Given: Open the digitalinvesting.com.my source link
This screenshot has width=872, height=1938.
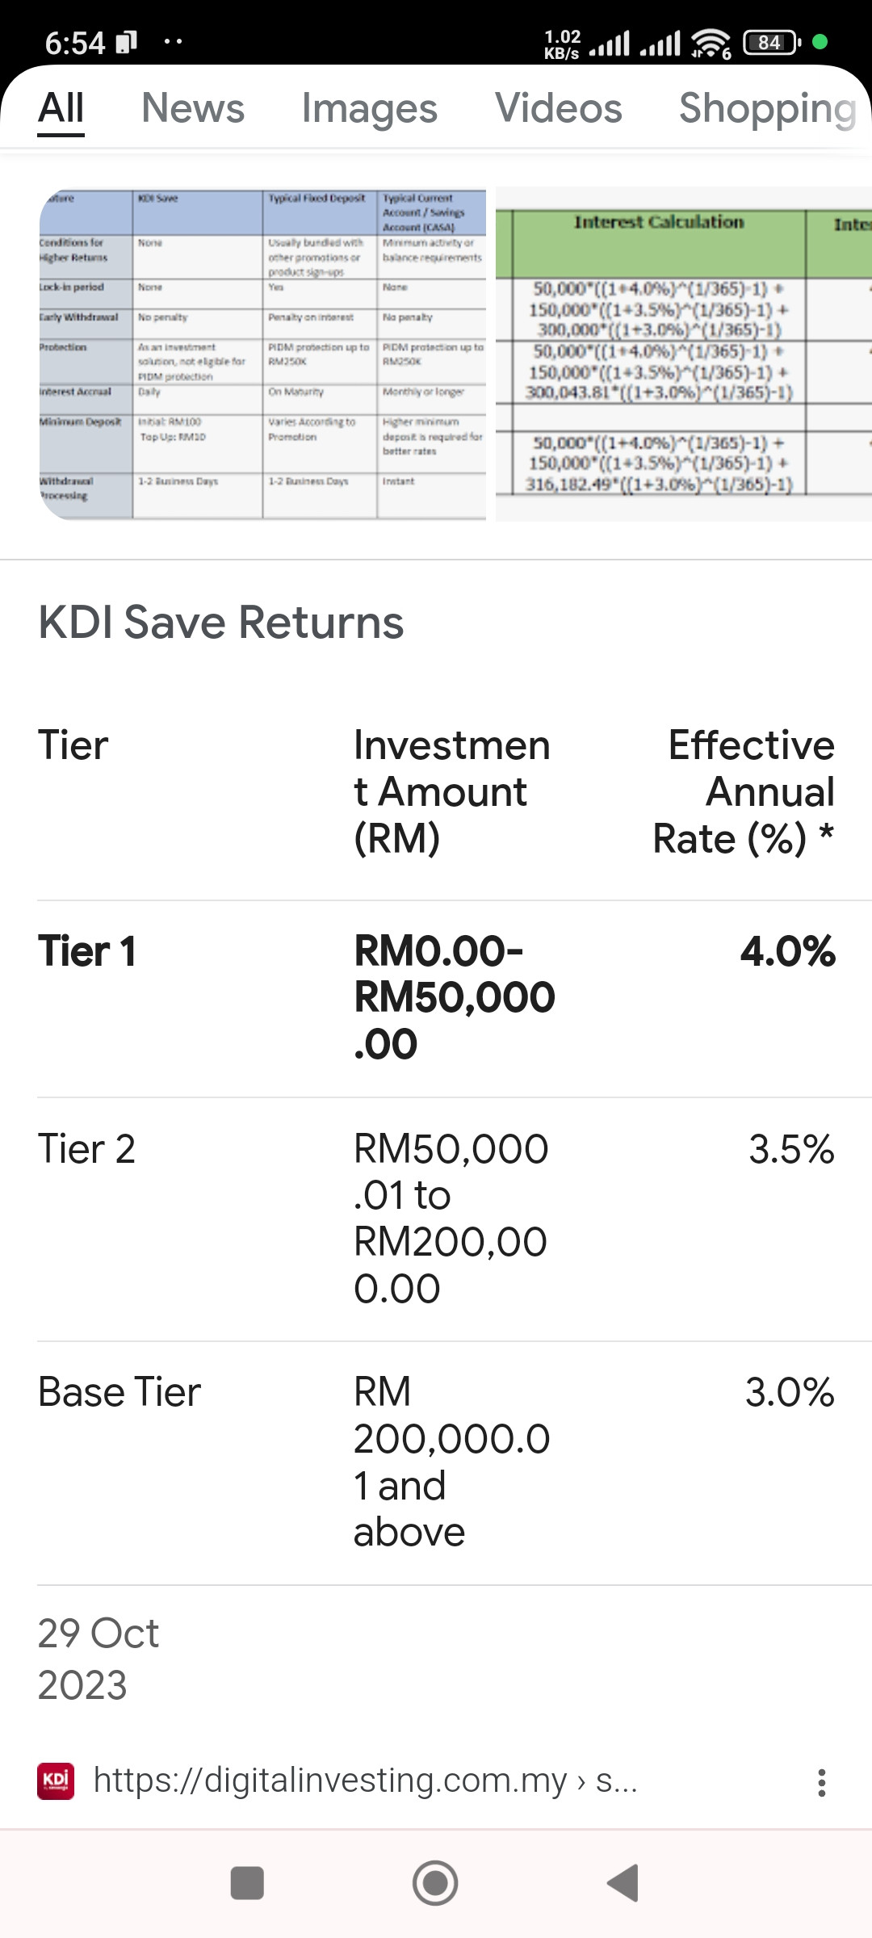Looking at the screenshot, I should tap(366, 1780).
